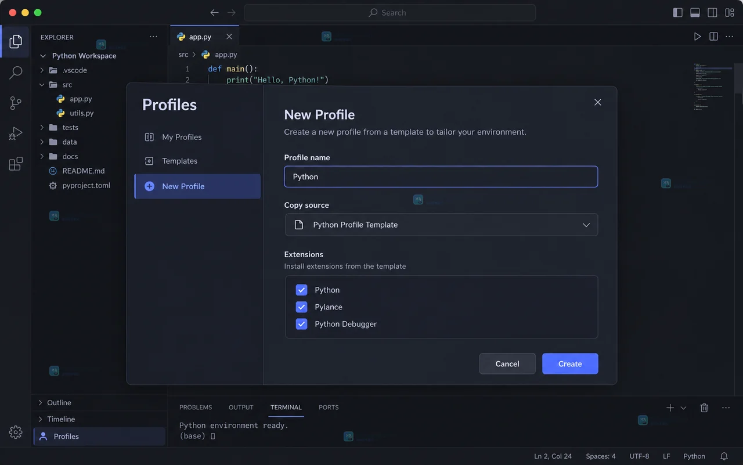Close the app.py editor tab
The height and width of the screenshot is (465, 743).
[229, 37]
